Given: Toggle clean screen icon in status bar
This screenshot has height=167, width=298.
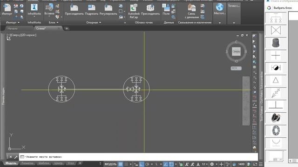Looking at the screenshot, I should coord(255,164).
